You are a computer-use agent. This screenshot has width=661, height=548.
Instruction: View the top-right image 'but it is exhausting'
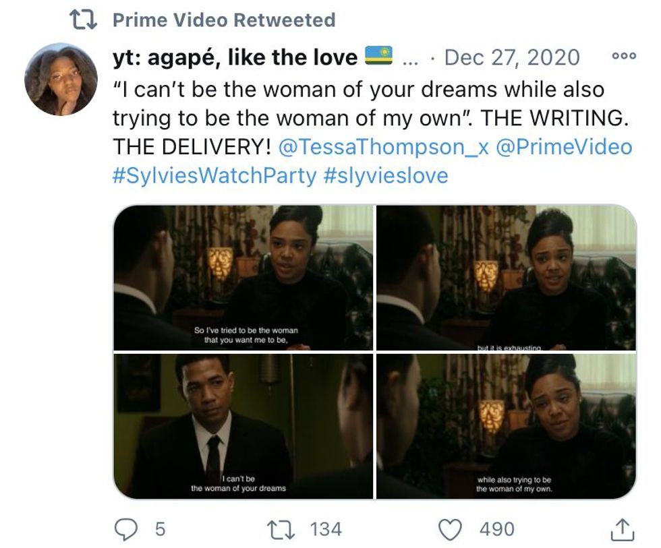pyautogui.click(x=506, y=277)
